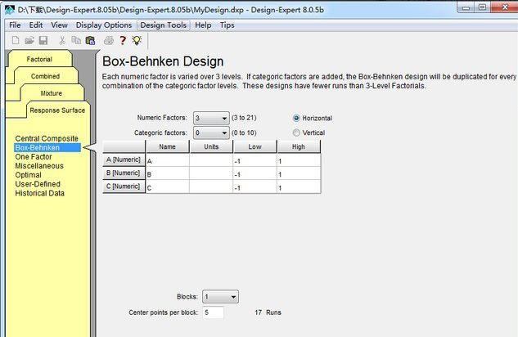The image size is (518, 337).
Task: Select Miscellaneous design type
Action: [x=39, y=166]
